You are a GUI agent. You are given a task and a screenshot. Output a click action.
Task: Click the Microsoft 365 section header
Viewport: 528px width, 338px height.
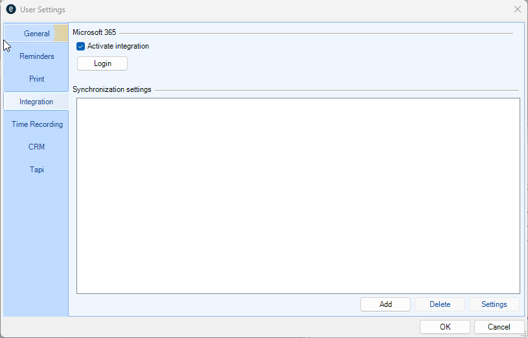[x=95, y=32]
